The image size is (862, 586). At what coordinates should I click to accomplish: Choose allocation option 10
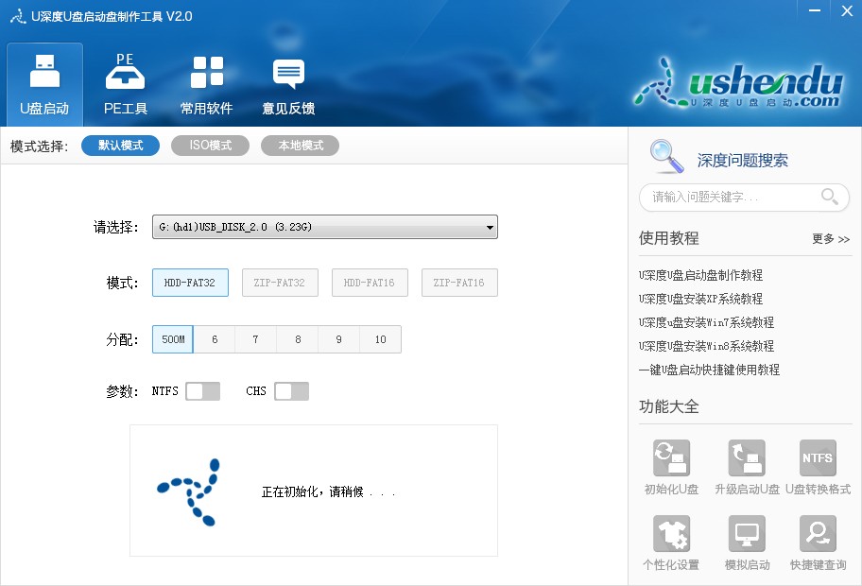pyautogui.click(x=380, y=339)
